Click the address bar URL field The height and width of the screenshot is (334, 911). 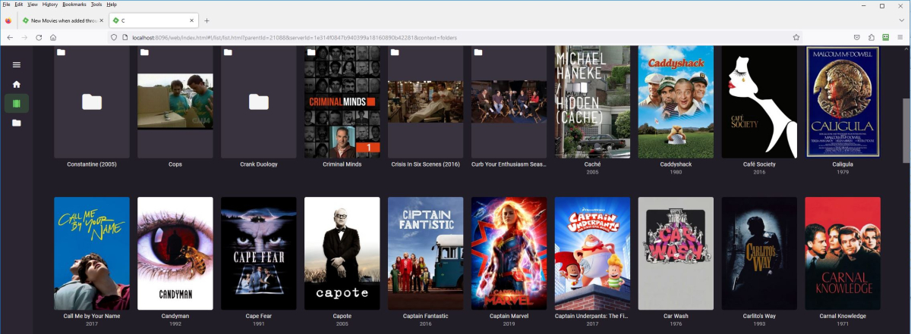click(455, 37)
